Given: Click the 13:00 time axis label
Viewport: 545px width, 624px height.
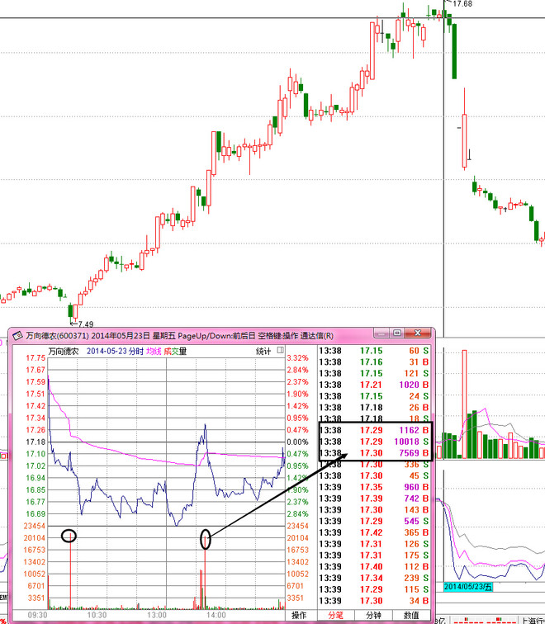Looking at the screenshot, I should pos(156,615).
